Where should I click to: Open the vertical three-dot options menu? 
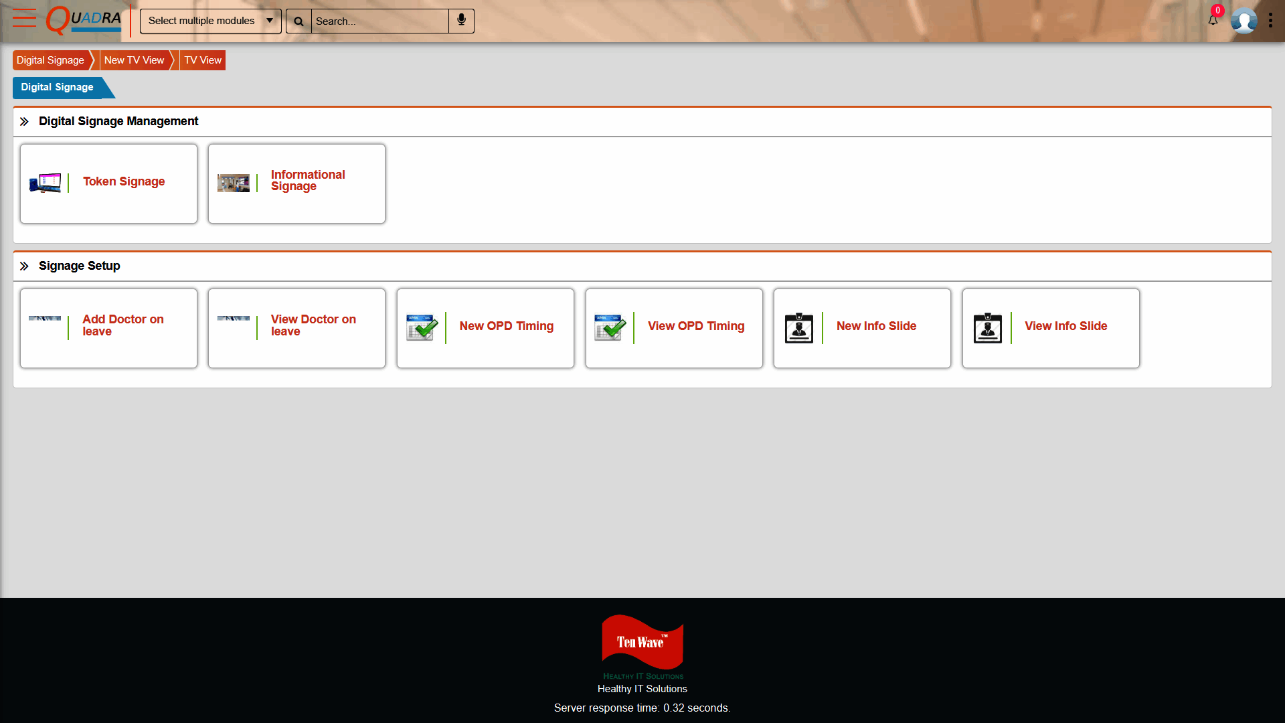point(1270,21)
